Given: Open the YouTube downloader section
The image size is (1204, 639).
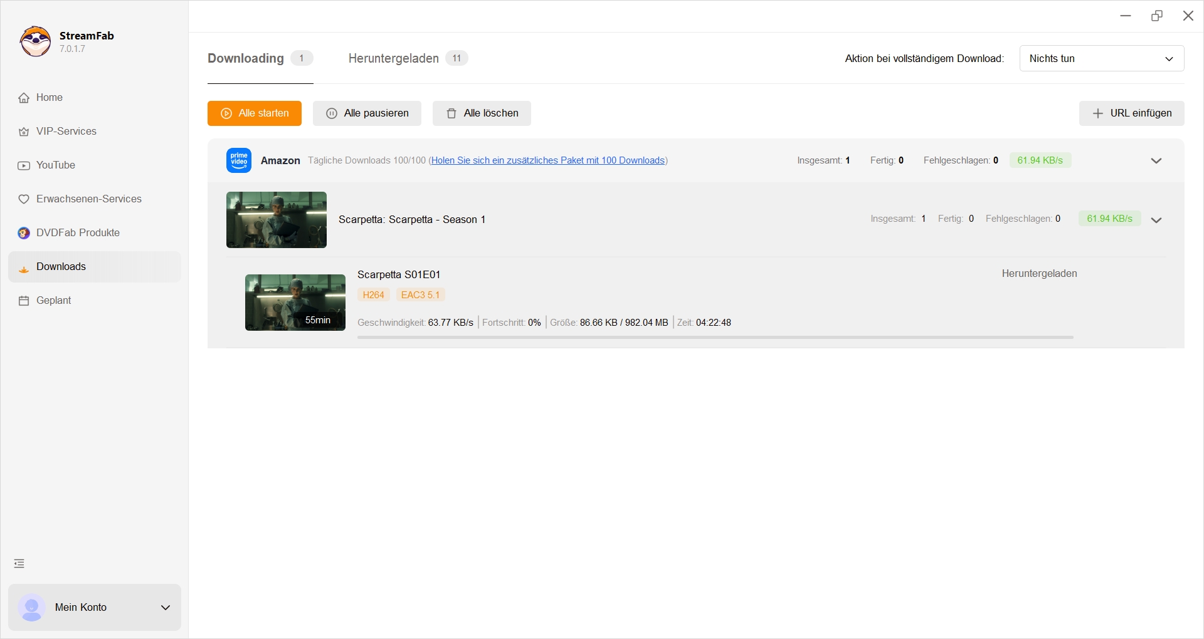Looking at the screenshot, I should pos(56,165).
